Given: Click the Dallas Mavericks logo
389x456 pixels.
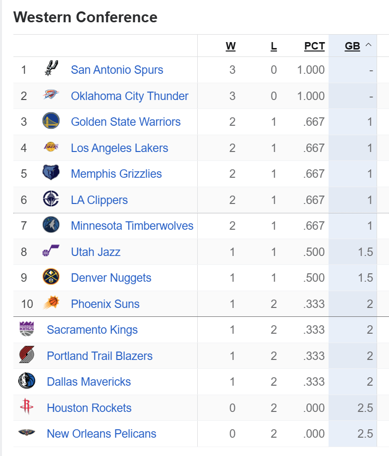Looking at the screenshot, I should pyautogui.click(x=27, y=381).
